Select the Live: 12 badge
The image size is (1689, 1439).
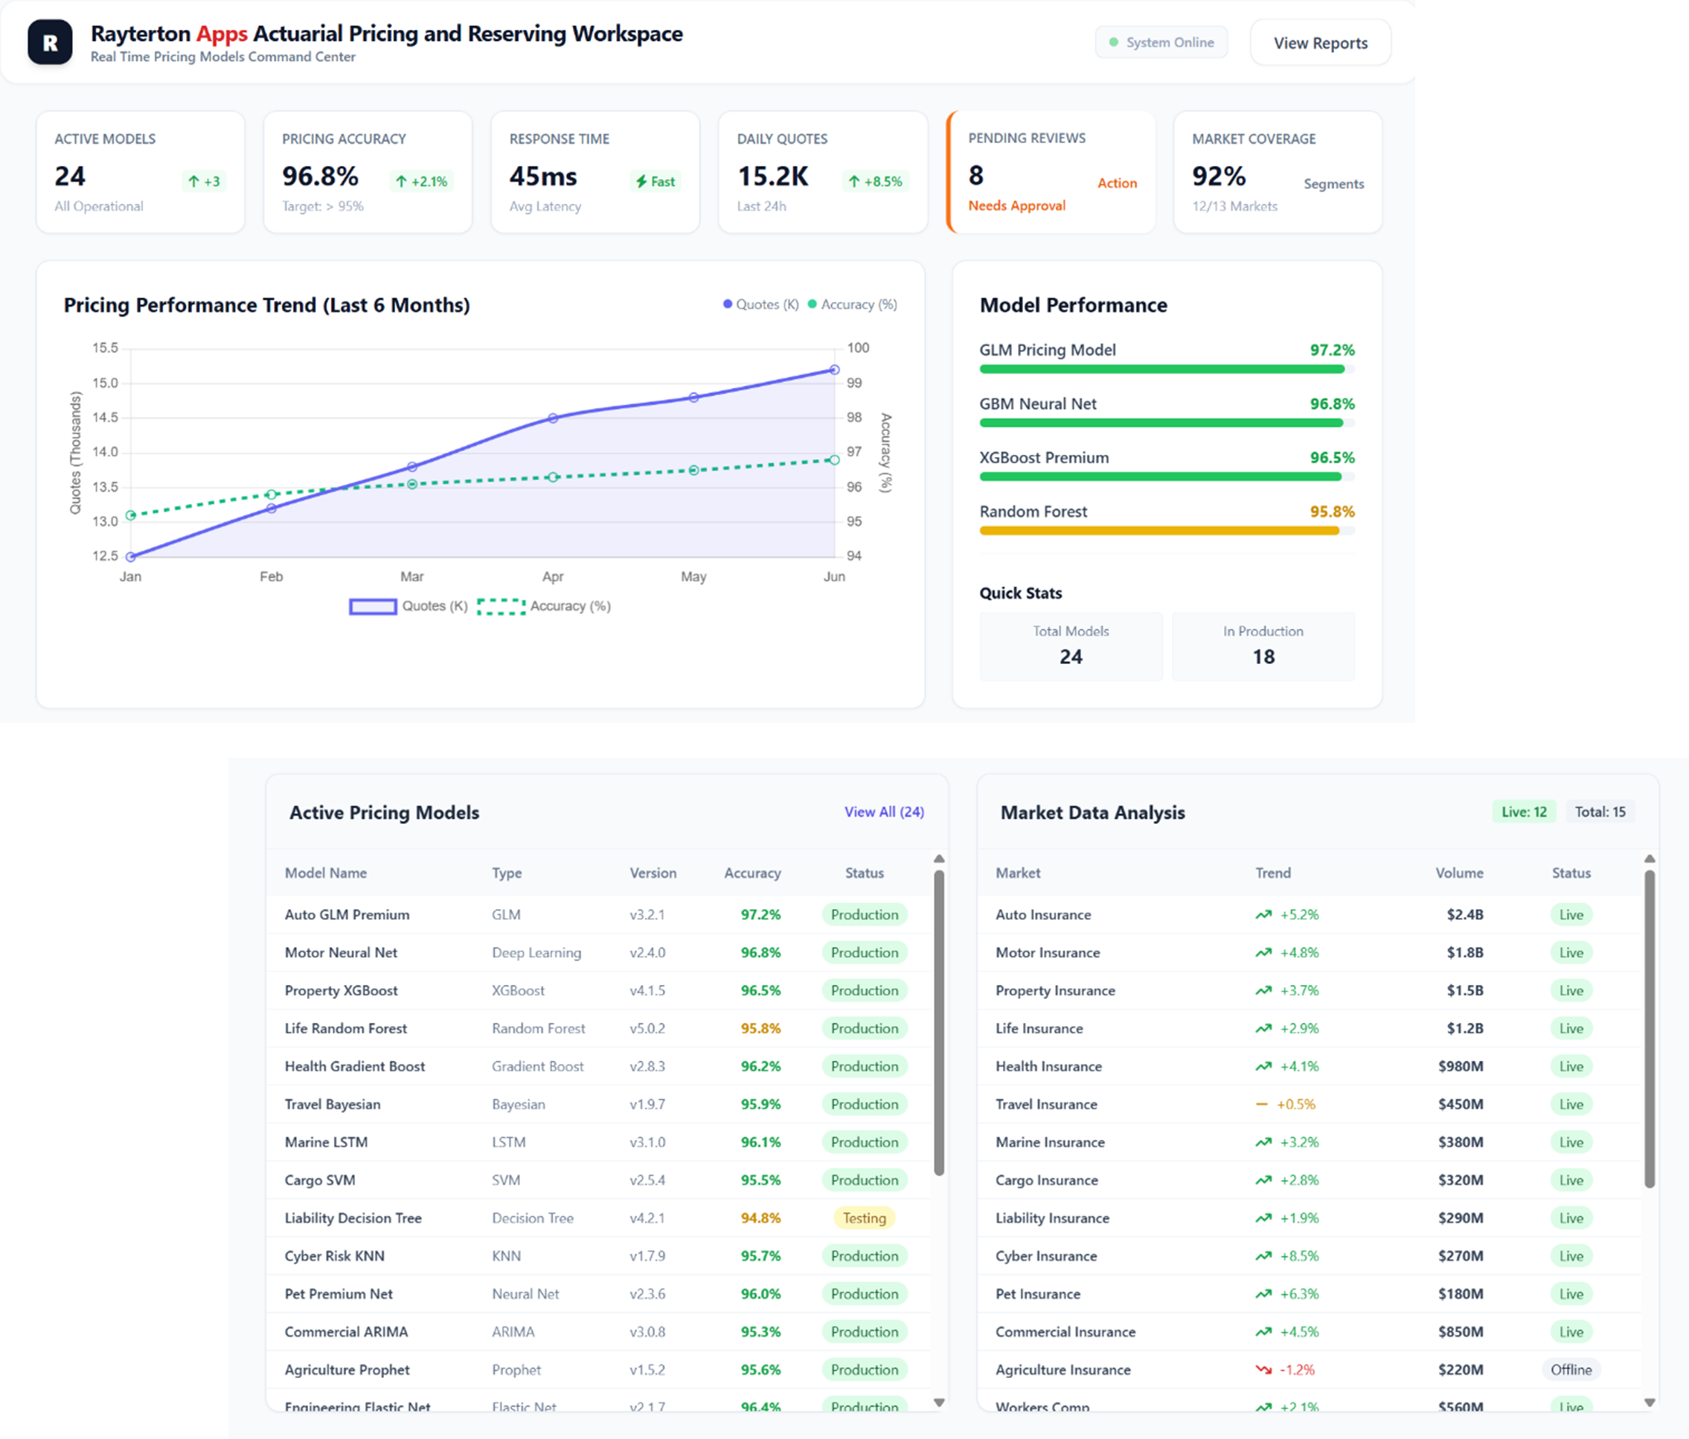point(1523,811)
